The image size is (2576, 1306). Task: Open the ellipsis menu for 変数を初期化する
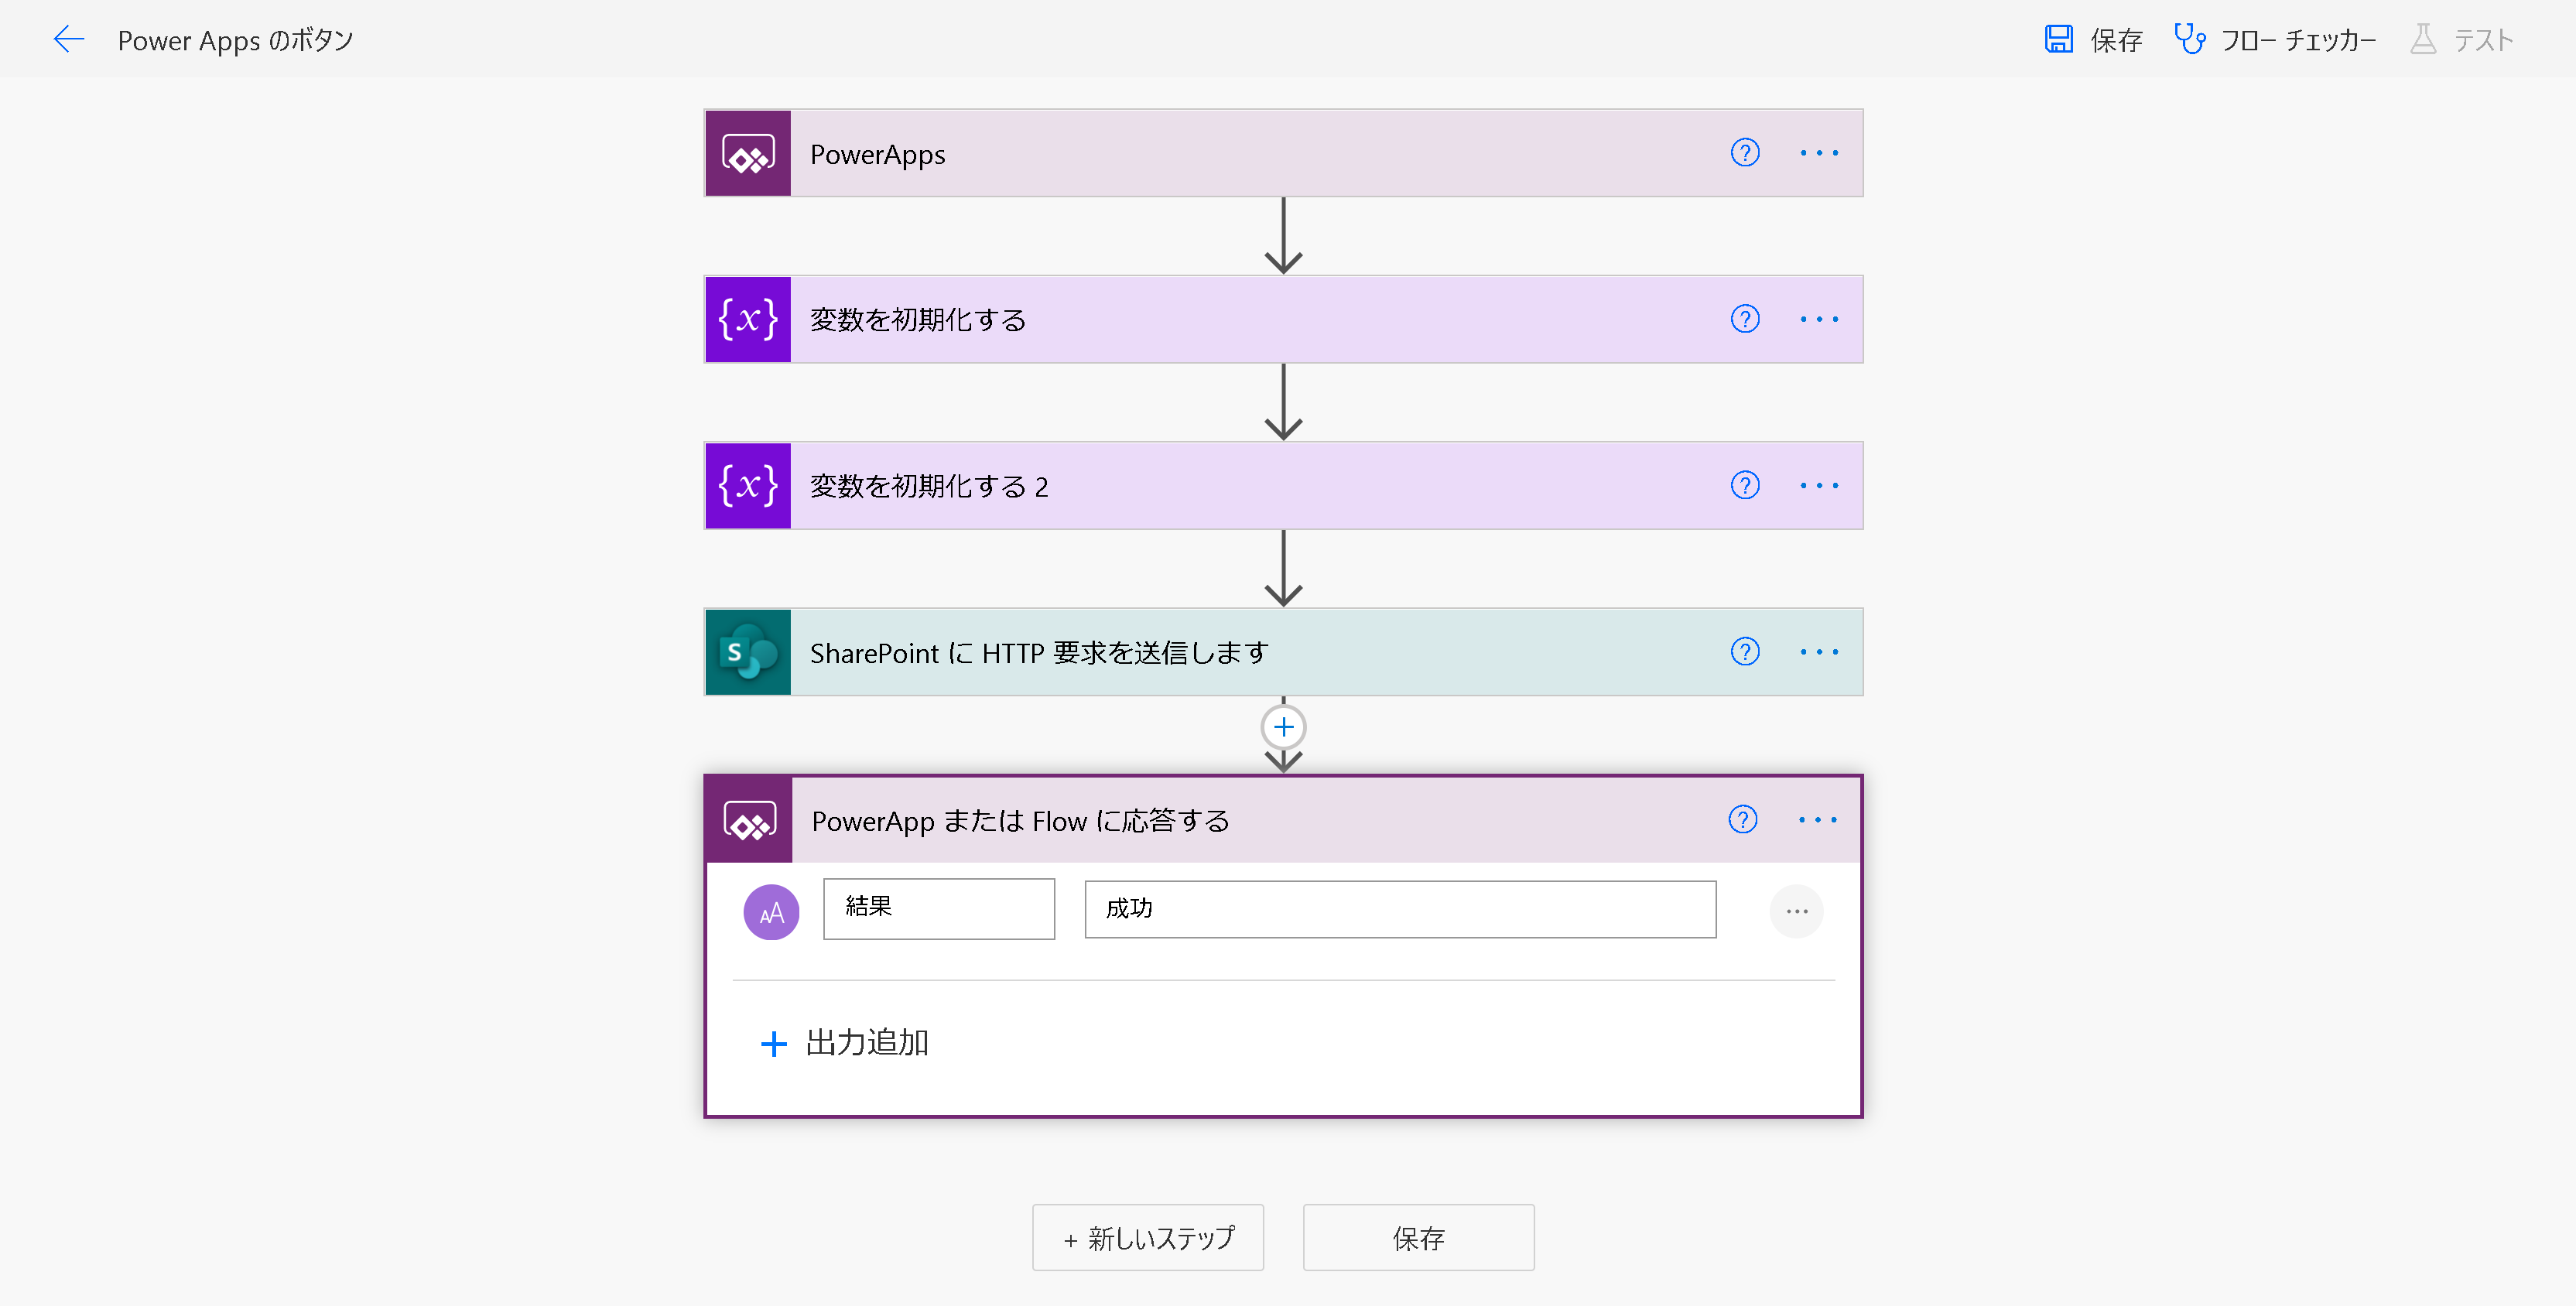coord(1819,319)
